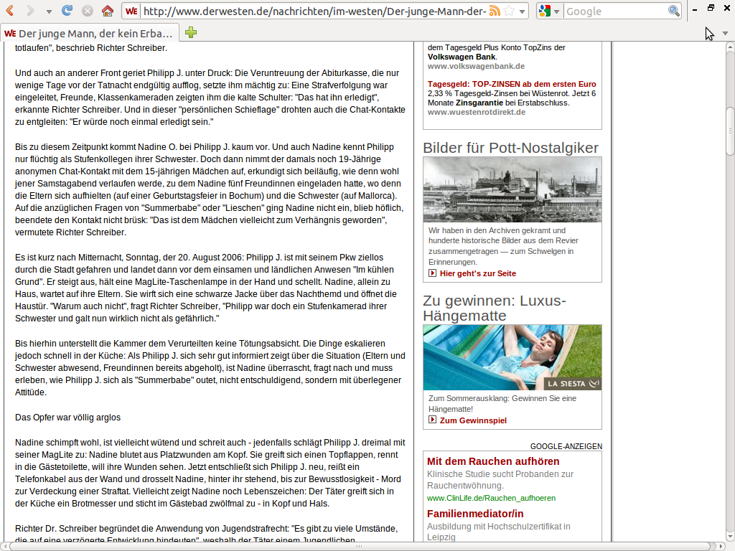735x551 pixels.
Task: Open the tab list dropdown arrow
Action: [725, 33]
